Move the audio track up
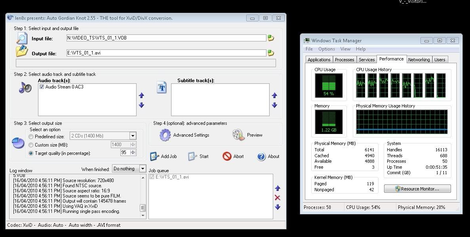This screenshot has width=470, height=237. tap(141, 95)
